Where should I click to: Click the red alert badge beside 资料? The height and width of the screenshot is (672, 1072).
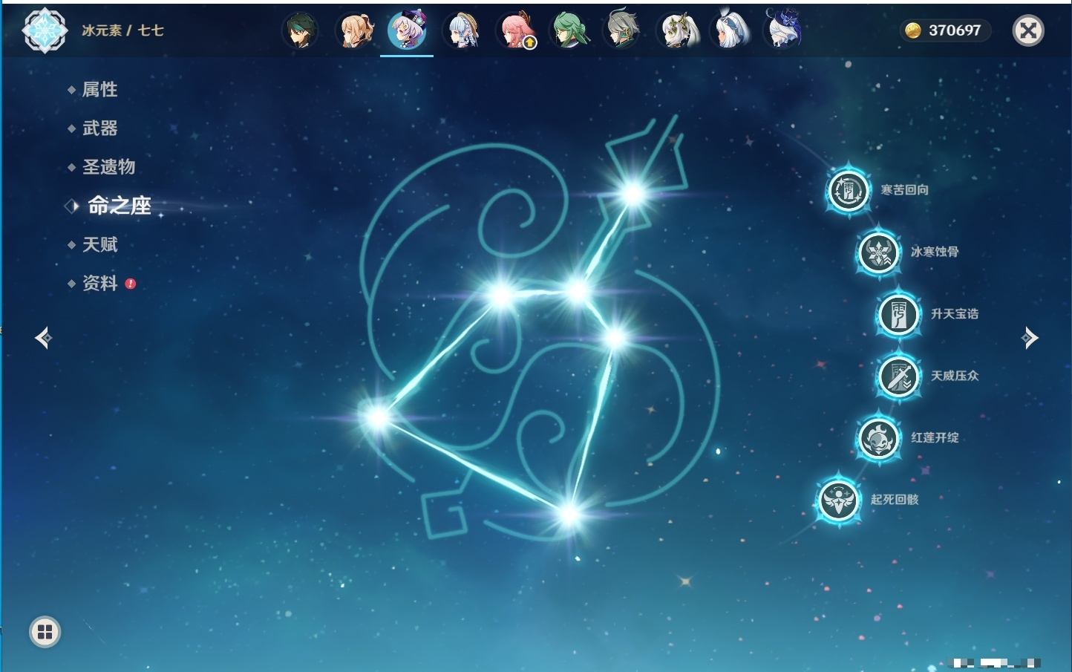tap(131, 283)
